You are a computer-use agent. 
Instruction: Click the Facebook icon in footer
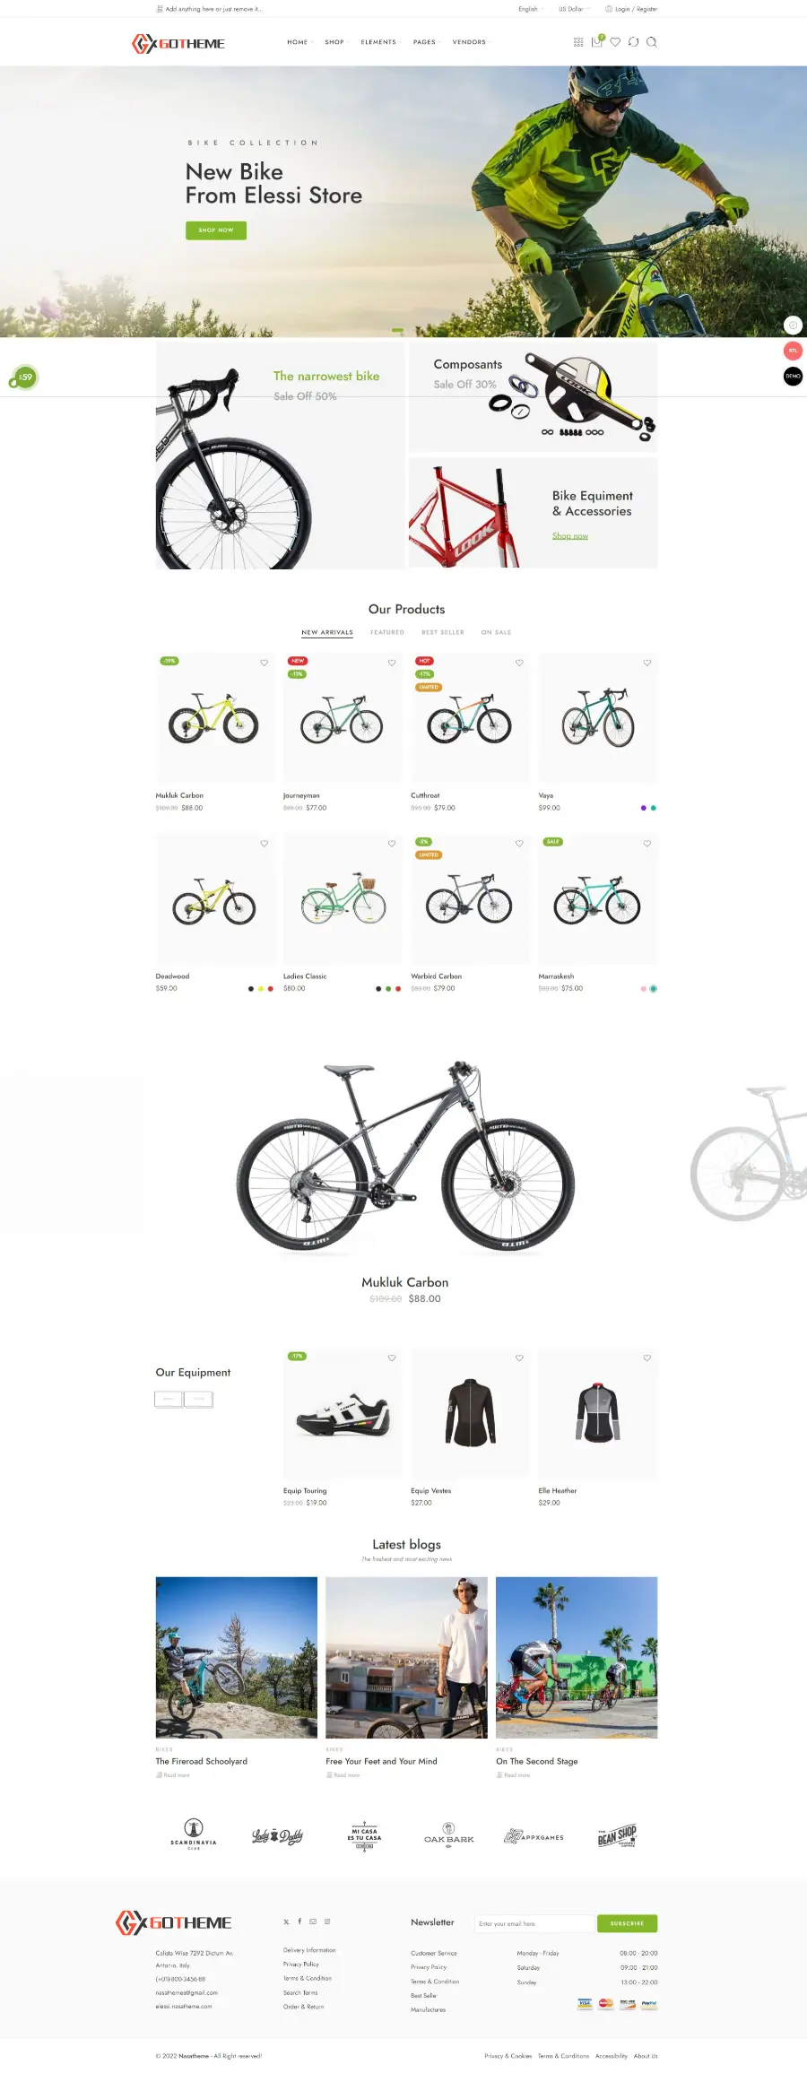coord(299,1921)
